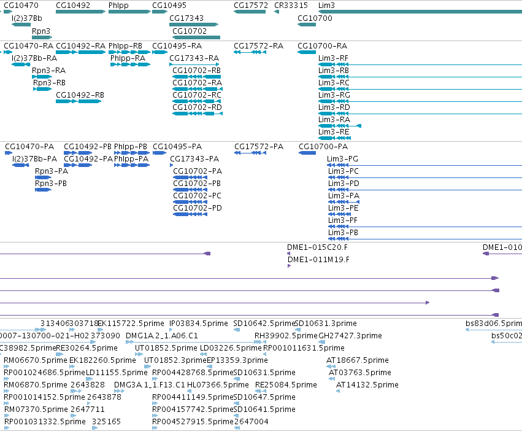Screen dimensions: 522x431
Task: Click the EK115722.5prime EST label
Action: pos(131,324)
